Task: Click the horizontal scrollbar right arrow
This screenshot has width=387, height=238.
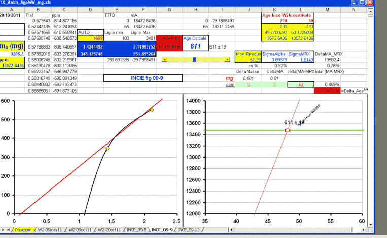Action: click(364, 230)
